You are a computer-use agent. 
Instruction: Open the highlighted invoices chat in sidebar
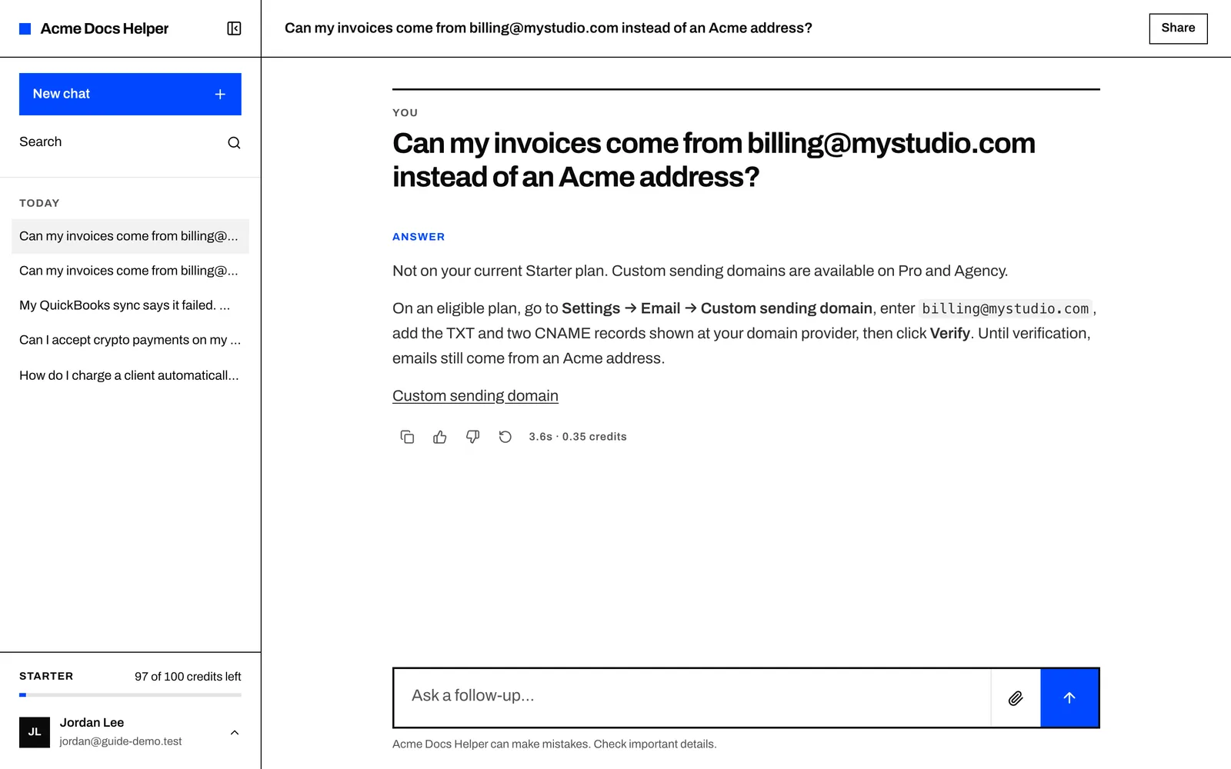click(x=130, y=236)
